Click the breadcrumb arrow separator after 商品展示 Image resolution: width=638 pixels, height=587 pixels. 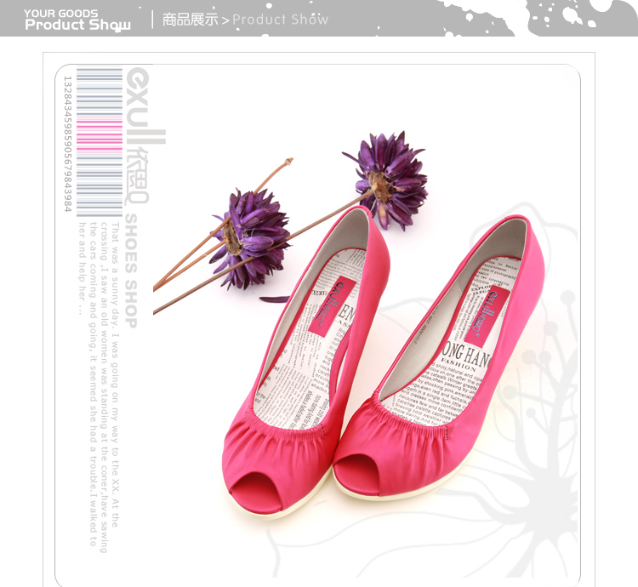[225, 20]
